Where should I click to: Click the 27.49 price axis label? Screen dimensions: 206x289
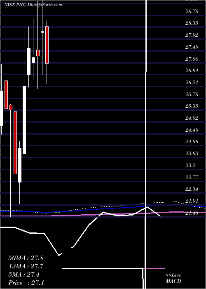tap(192, 47)
